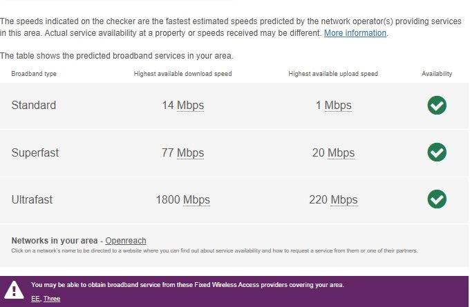Click Mbps abbreviation beside 220 upload speed
Screen dimensions: 470x307
344,199
